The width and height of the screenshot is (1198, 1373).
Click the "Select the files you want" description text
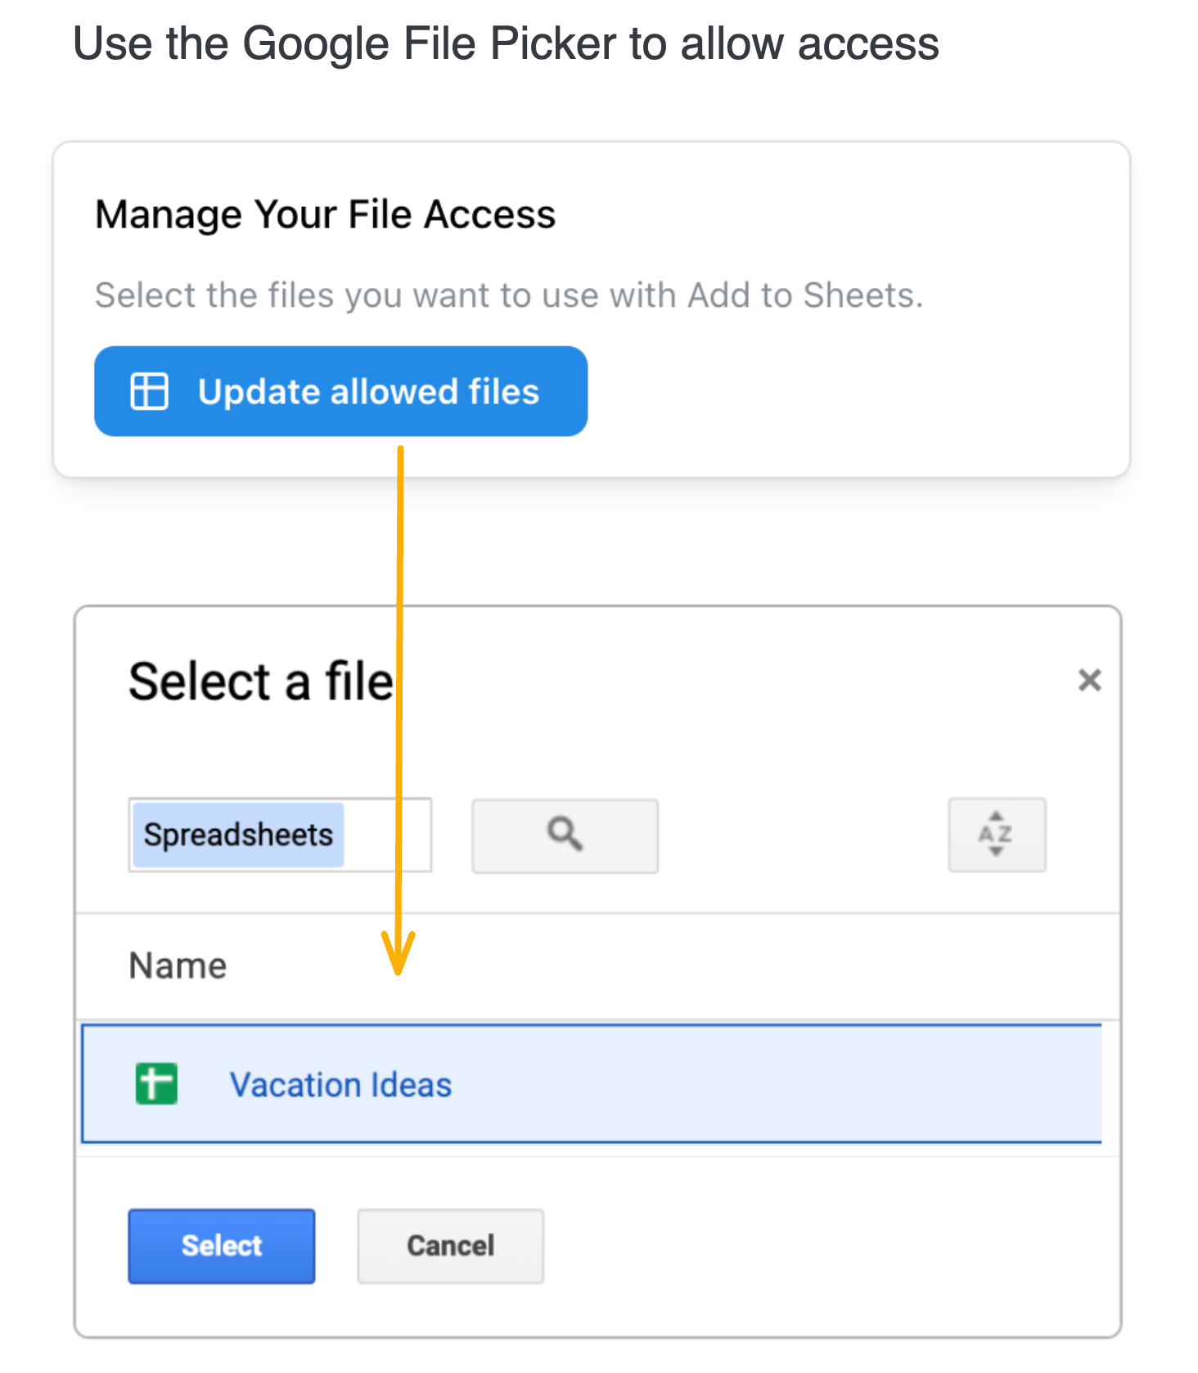pos(508,295)
